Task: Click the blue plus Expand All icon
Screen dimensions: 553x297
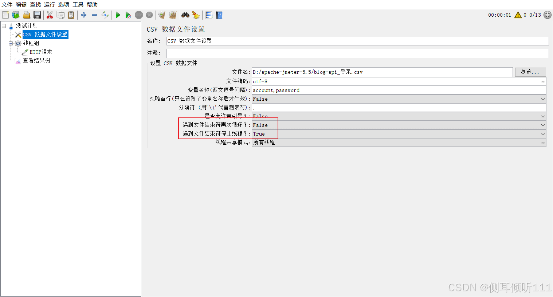Action: (84, 15)
